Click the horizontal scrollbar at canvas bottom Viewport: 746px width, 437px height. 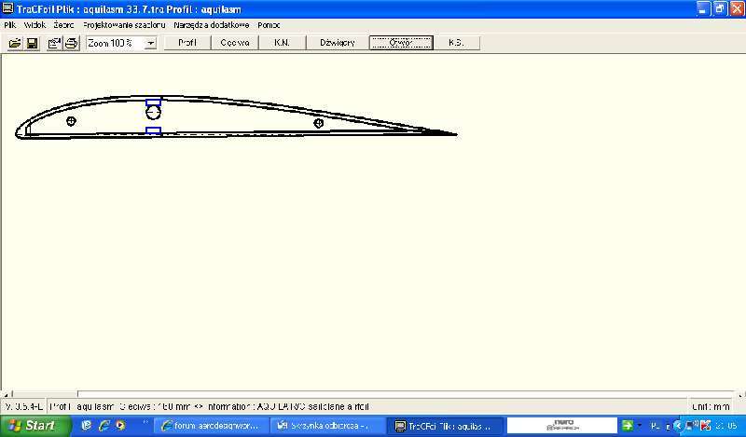coord(373,394)
